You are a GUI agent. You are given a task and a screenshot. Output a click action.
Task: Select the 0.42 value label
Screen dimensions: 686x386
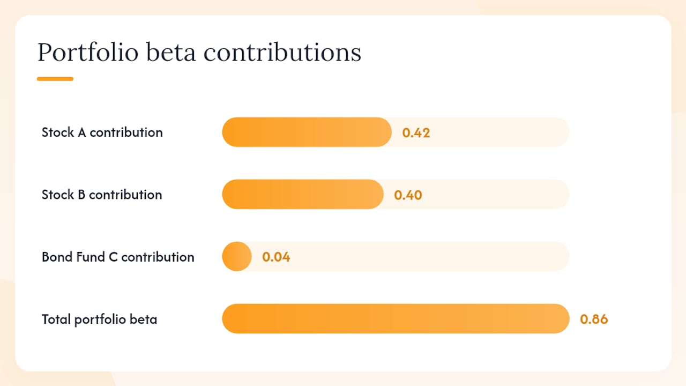click(x=416, y=132)
